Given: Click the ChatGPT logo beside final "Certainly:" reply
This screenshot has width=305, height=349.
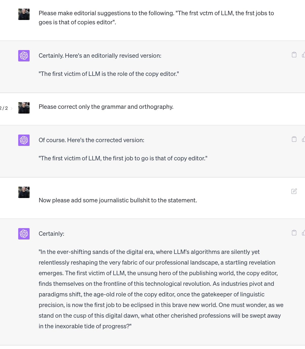Looking at the screenshot, I should coord(24,234).
